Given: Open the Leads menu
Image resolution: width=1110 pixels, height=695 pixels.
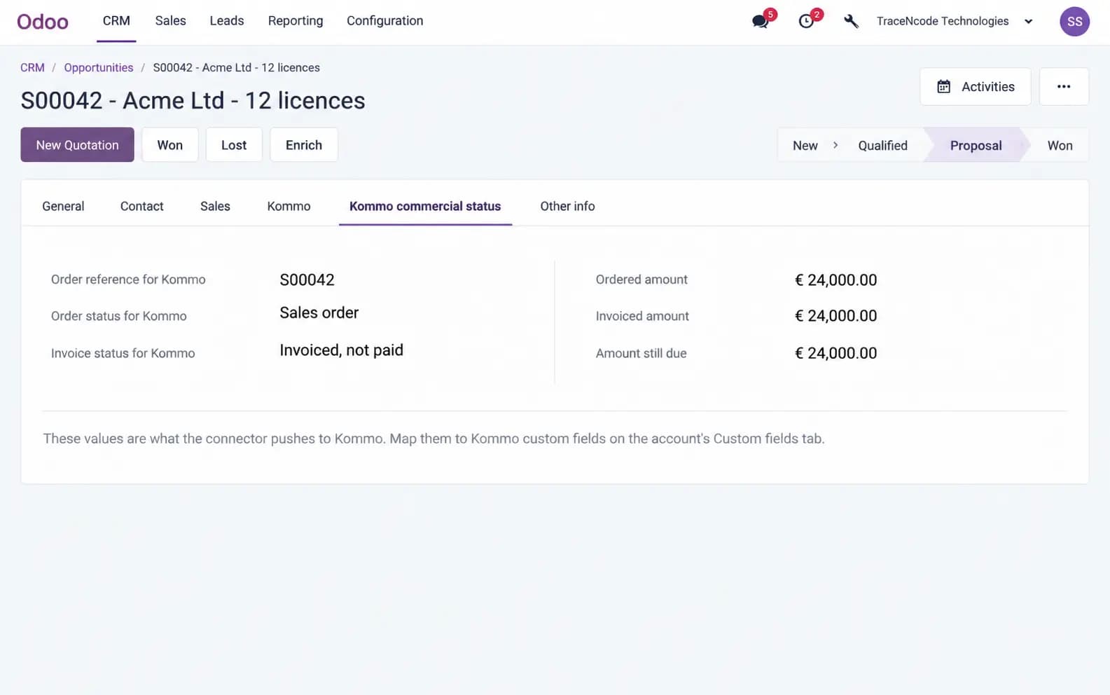Looking at the screenshot, I should click(227, 21).
